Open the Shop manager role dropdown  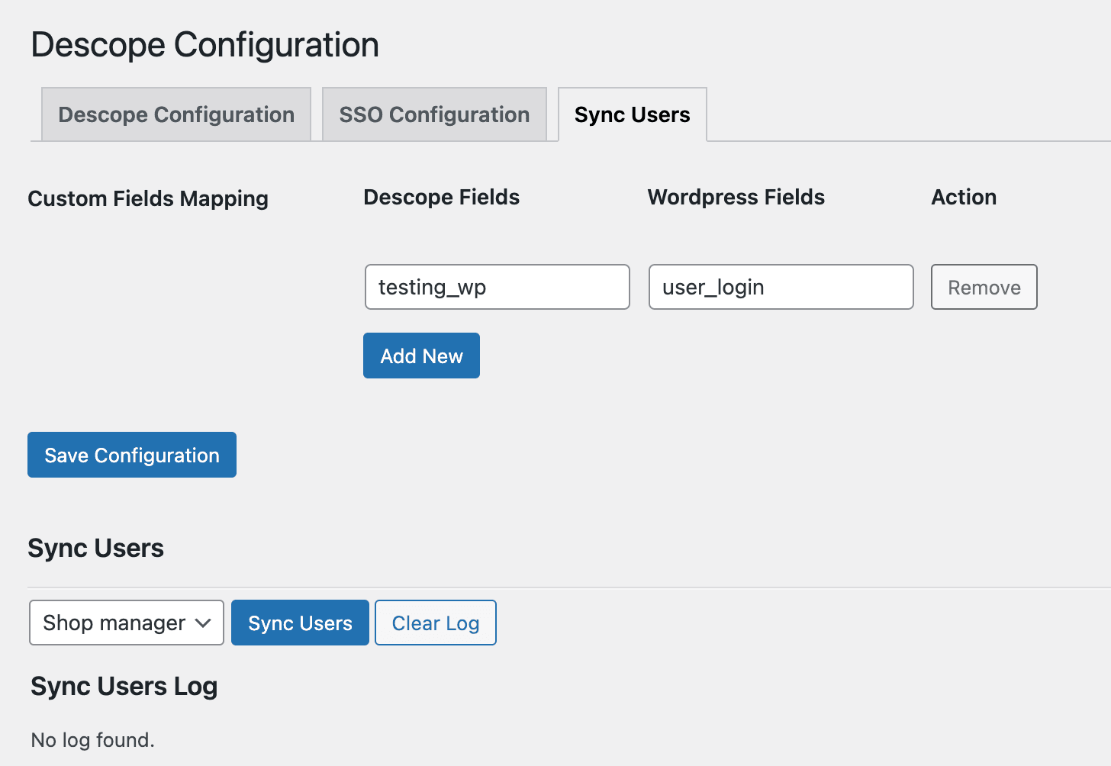[126, 623]
